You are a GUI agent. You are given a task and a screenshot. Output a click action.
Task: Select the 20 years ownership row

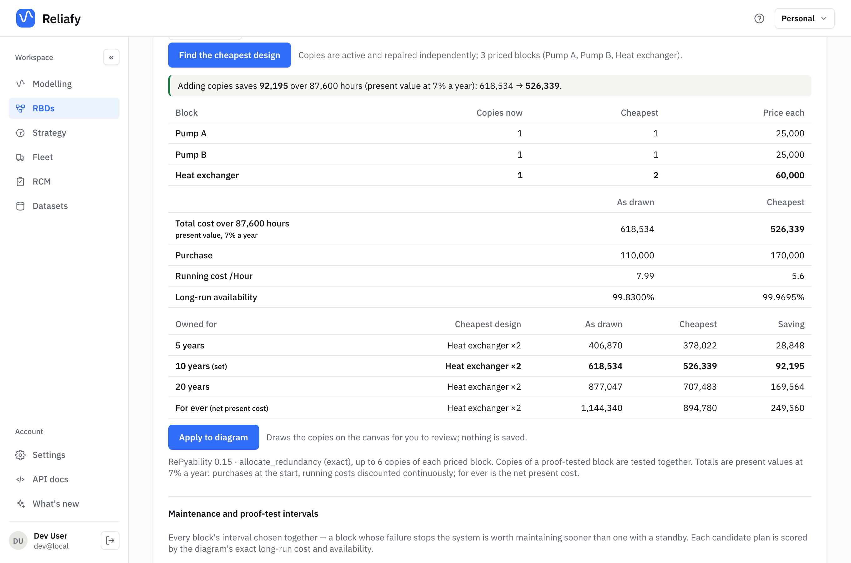coord(490,387)
